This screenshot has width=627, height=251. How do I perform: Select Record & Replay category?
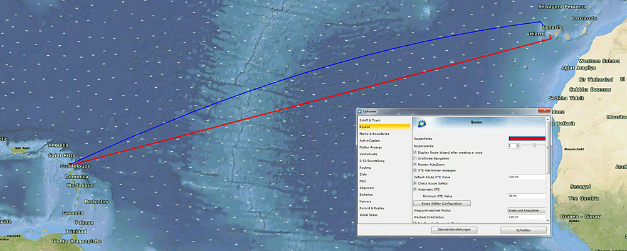point(372,208)
